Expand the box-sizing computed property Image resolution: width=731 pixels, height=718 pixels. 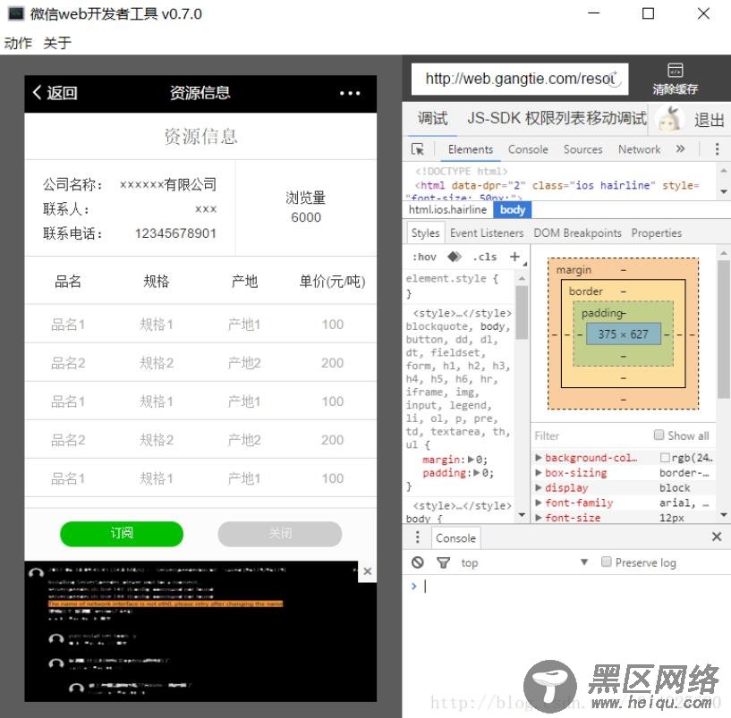539,472
